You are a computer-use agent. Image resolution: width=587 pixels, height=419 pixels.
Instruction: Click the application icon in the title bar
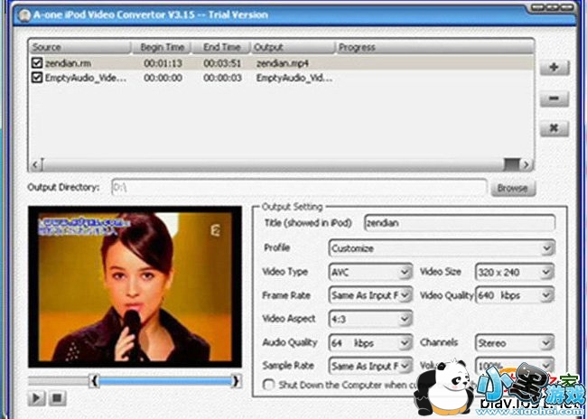click(24, 15)
